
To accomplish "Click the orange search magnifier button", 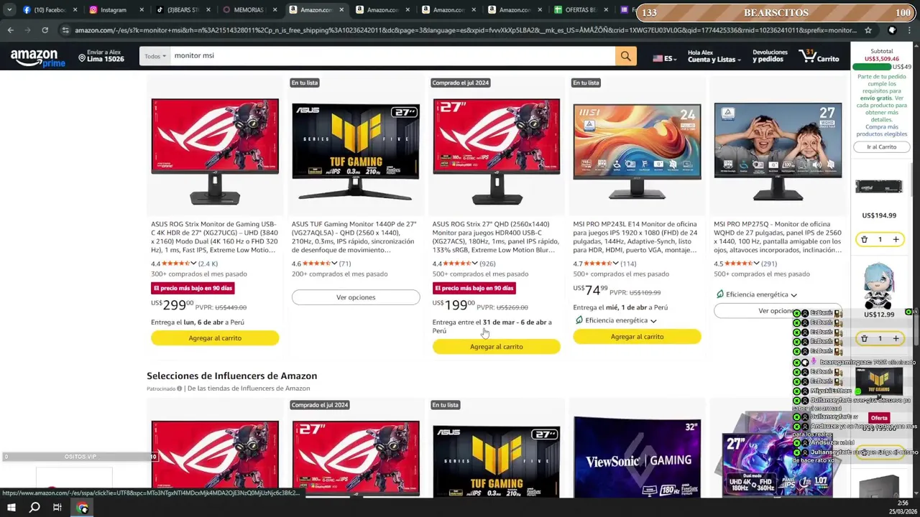I will (x=625, y=56).
